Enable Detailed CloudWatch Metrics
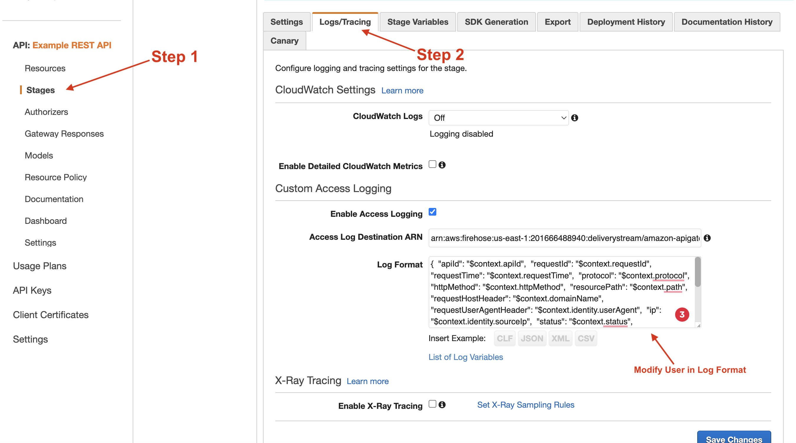 [432, 164]
